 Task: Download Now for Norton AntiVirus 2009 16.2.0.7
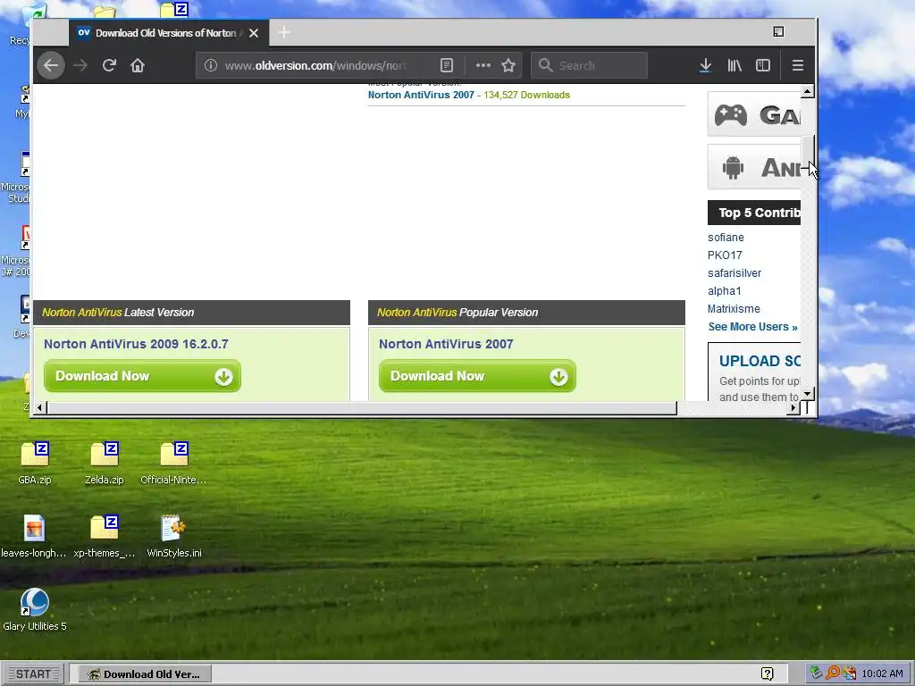click(142, 376)
